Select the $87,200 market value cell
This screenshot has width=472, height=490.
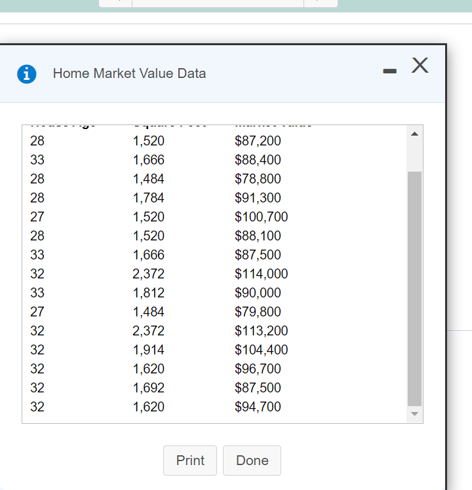[x=258, y=141]
